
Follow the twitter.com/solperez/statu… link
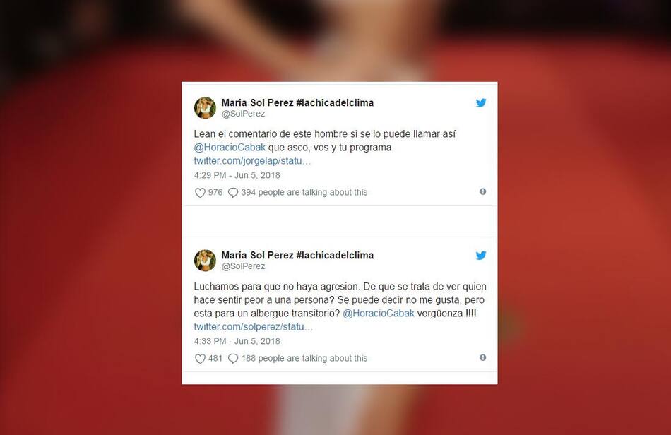point(254,327)
